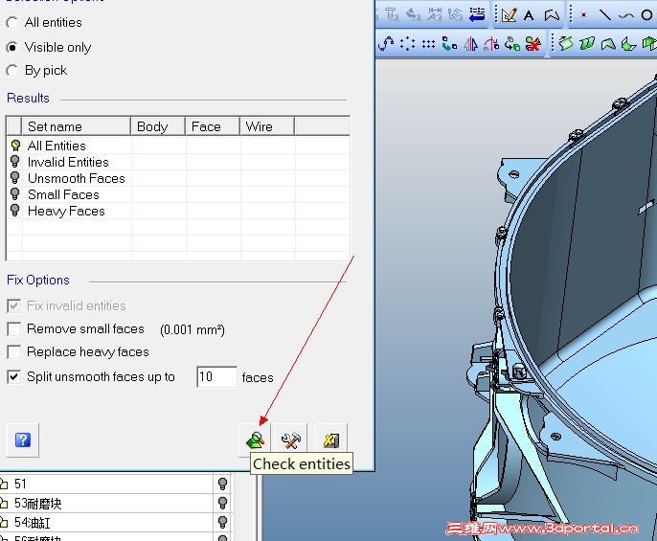Image resolution: width=657 pixels, height=541 pixels.
Task: Toggle visibility bulb of layer 54油缸
Action: click(222, 523)
